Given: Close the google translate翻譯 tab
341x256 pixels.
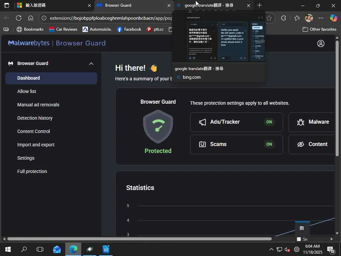Looking at the screenshot, I should click(x=248, y=6).
